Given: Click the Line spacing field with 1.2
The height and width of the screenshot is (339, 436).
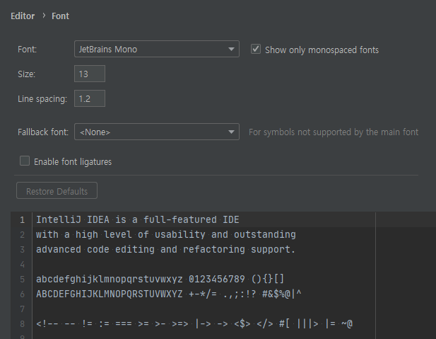Looking at the screenshot, I should click(x=90, y=98).
